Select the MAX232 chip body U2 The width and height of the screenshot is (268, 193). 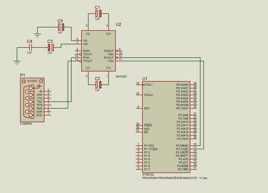(98, 51)
